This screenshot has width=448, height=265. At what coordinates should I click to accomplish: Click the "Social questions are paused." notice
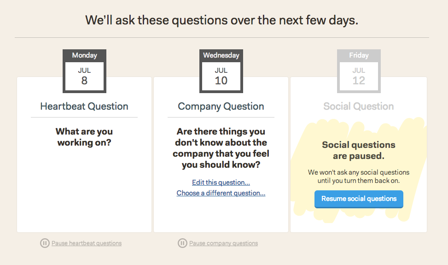coord(359,150)
